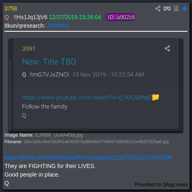Click the 'Provided by QAgg.news' credit
The width and height of the screenshot is (192, 192).
pos(161,185)
